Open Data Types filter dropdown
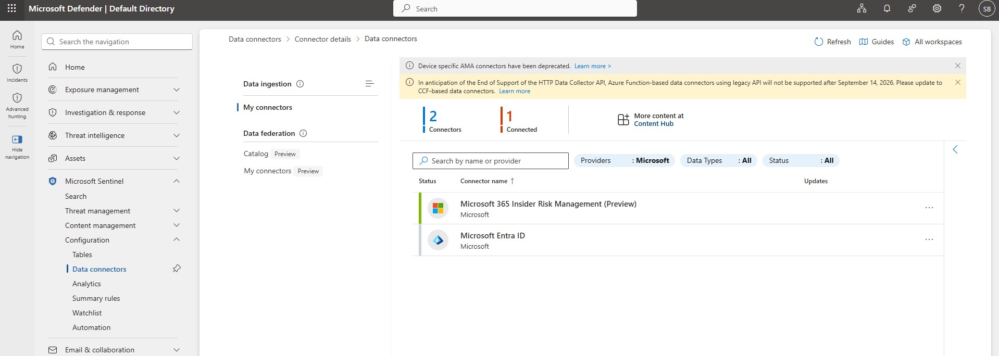999x356 pixels. point(719,160)
